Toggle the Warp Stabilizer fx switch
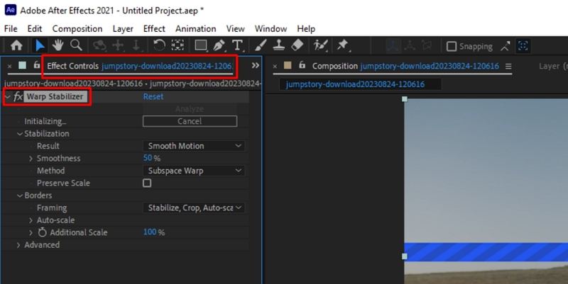This screenshot has width=568, height=284. click(x=18, y=96)
